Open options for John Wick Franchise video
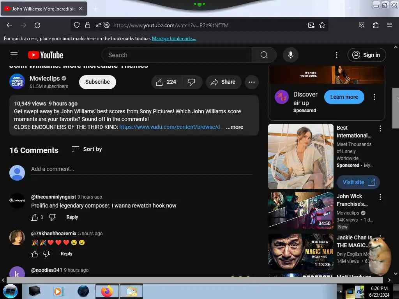This screenshot has width=399, height=299. pyautogui.click(x=380, y=197)
